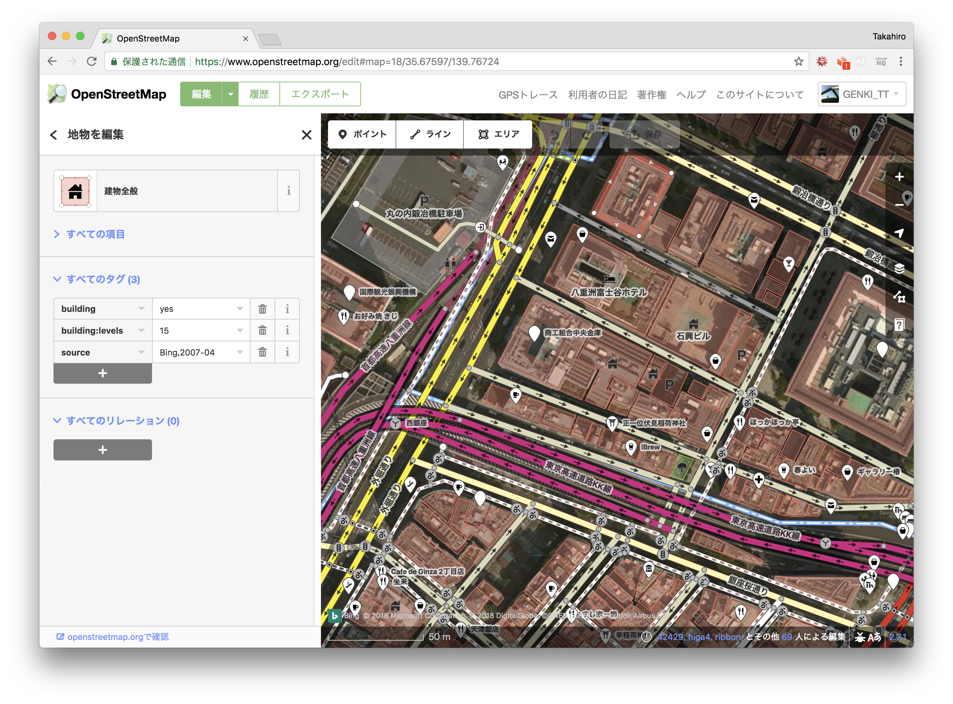Click the 建物全般 building preset icon

point(75,191)
